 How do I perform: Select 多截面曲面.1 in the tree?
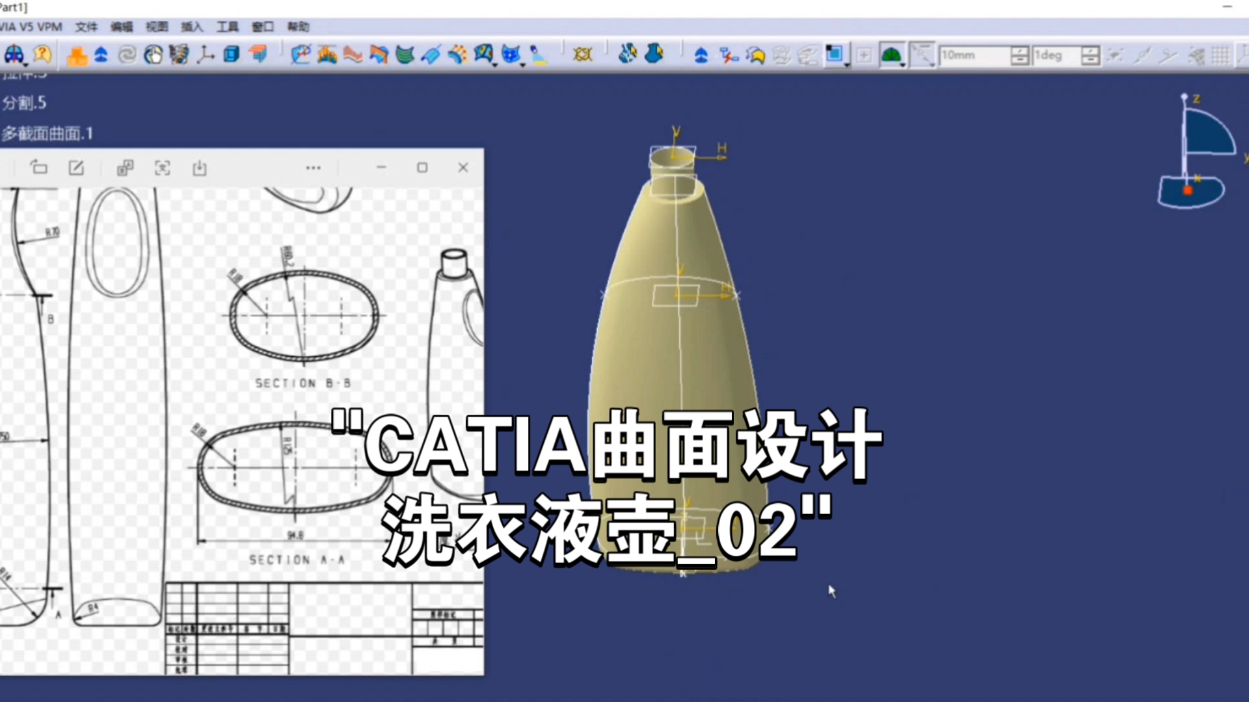point(47,134)
